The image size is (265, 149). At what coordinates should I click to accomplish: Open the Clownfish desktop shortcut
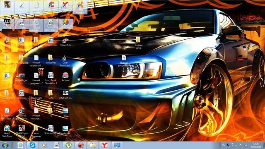pyautogui.click(x=65, y=42)
